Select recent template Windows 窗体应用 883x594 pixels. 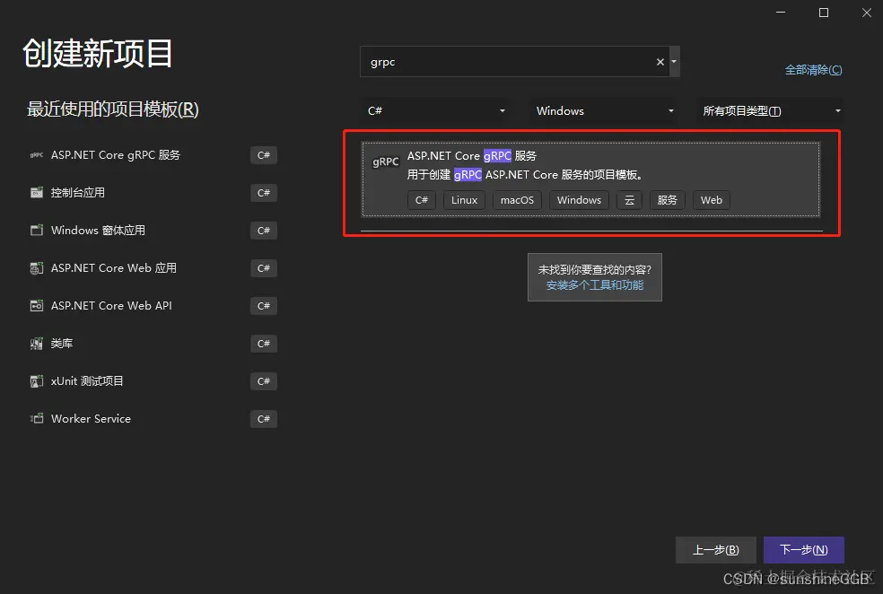tap(153, 231)
